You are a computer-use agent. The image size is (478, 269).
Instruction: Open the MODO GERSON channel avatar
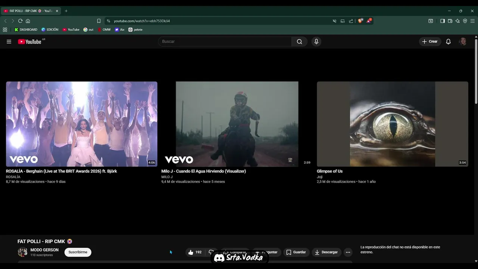[23, 252]
